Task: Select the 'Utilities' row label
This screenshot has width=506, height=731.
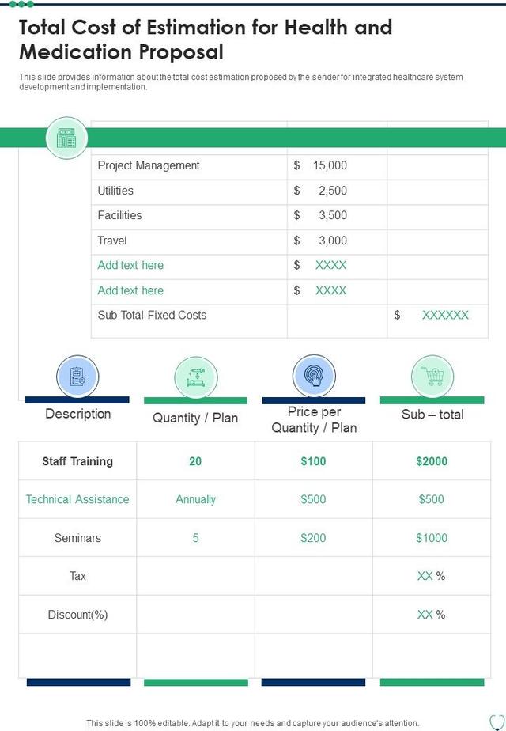Action: 115,191
